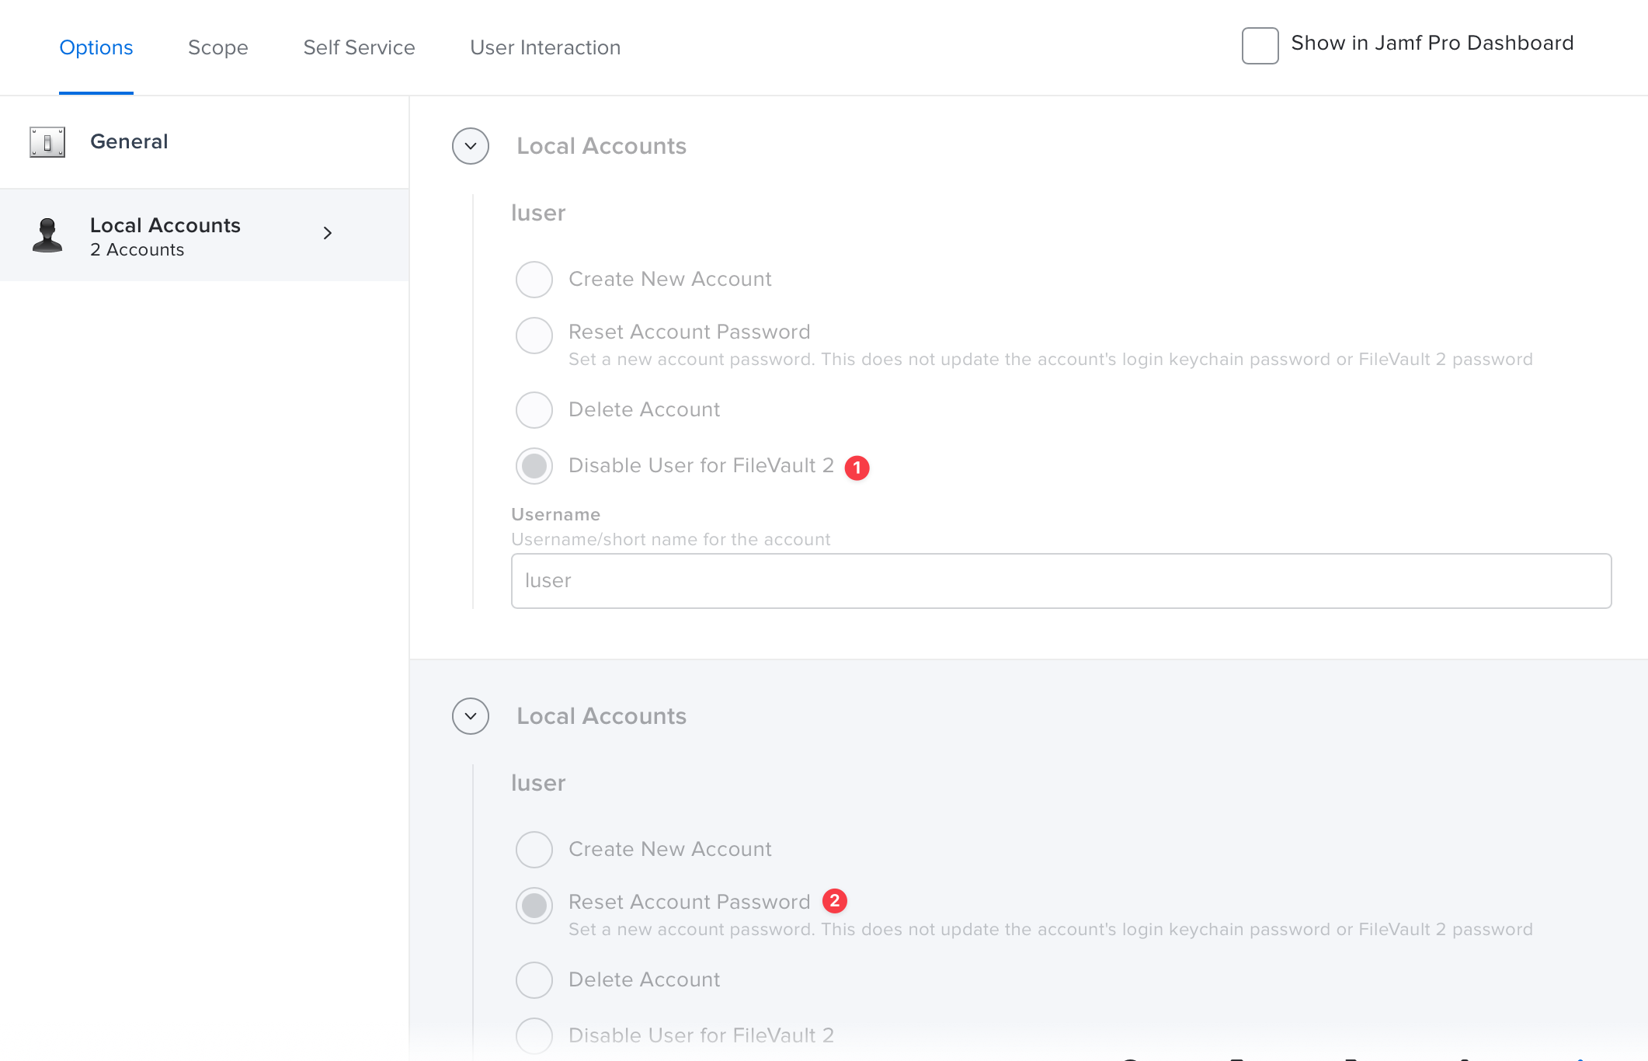Select second Reset Account Password radio
This screenshot has width=1648, height=1061.
534,906
